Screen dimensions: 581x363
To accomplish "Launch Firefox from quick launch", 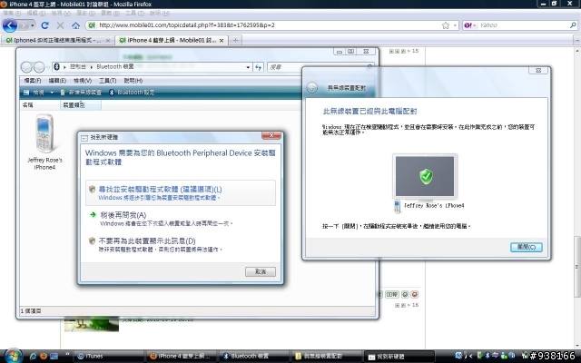I will (44, 356).
